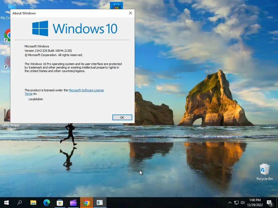Open Microsoft Store from taskbar
The image size is (278, 208).
pyautogui.click(x=60, y=203)
